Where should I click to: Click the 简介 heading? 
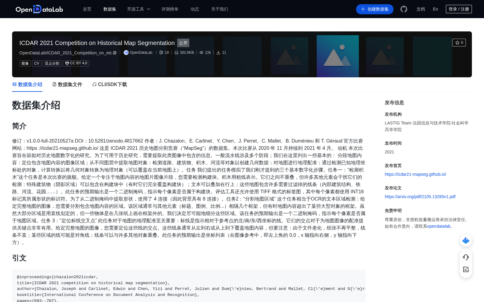tap(19, 126)
